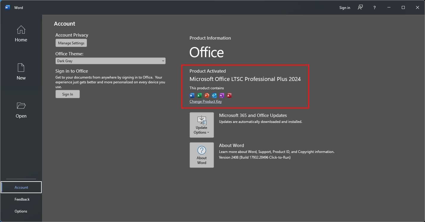The image size is (425, 222).
Task: Click the Microsoft Office LTSC Professional Plus 2024 text
Action: click(x=245, y=79)
